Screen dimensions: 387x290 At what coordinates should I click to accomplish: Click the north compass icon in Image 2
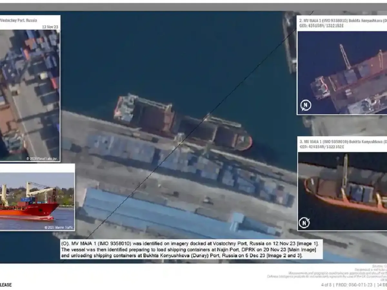305,106
